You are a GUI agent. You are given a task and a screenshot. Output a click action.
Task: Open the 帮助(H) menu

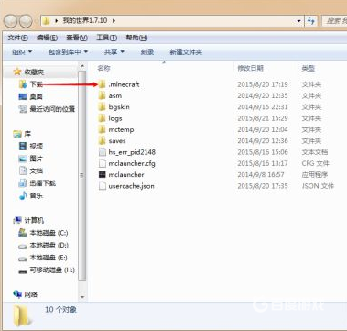[136, 38]
